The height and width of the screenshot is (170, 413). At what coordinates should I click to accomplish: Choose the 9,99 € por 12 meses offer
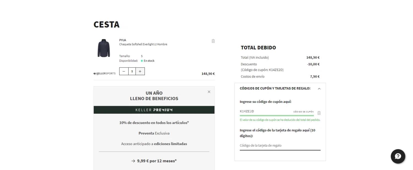click(154, 161)
